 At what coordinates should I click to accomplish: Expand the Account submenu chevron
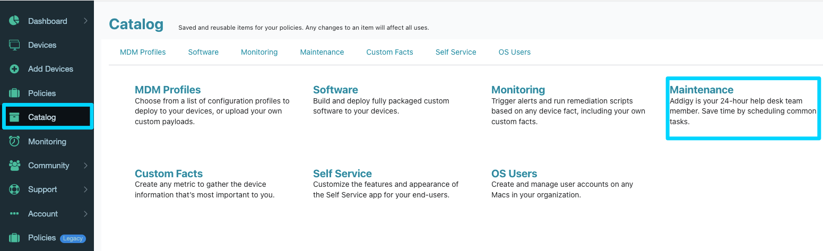pos(86,214)
